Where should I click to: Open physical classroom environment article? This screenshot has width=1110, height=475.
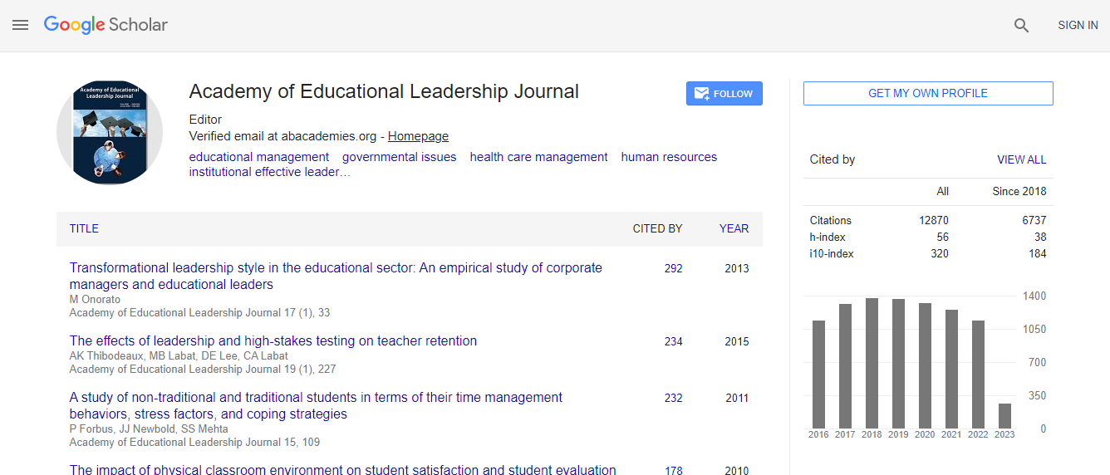[x=343, y=469]
